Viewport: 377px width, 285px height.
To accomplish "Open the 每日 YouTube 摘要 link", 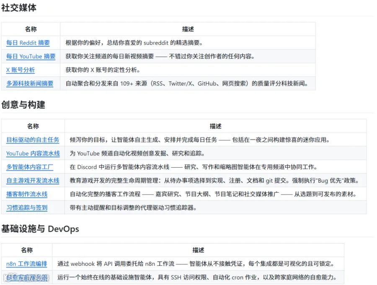I will [x=31, y=56].
